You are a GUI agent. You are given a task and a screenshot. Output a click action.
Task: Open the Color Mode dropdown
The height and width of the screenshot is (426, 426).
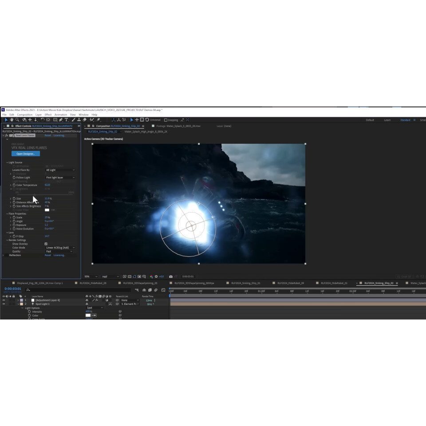60,248
